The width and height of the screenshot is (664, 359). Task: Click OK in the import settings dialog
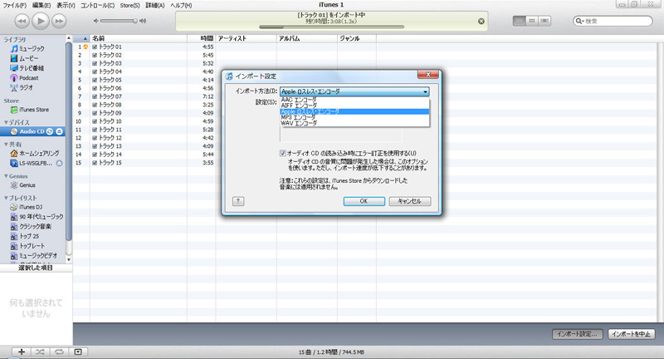364,201
